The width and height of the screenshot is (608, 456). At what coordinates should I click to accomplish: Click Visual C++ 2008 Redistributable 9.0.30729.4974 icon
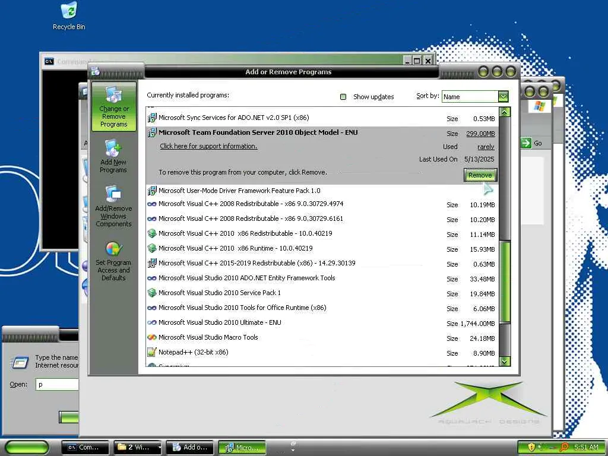(x=152, y=204)
